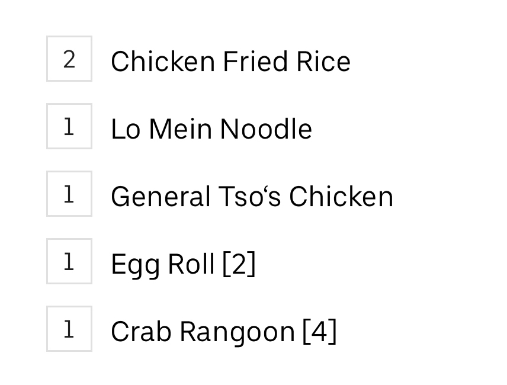
Task: Click the word 'Rangoon' in the last item
Action: pos(237,332)
